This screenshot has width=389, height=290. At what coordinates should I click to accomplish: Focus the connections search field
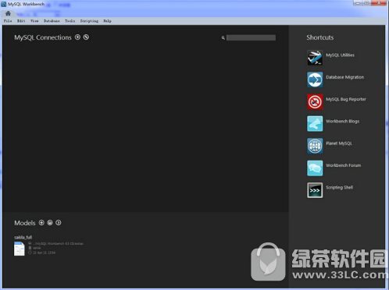pos(251,37)
